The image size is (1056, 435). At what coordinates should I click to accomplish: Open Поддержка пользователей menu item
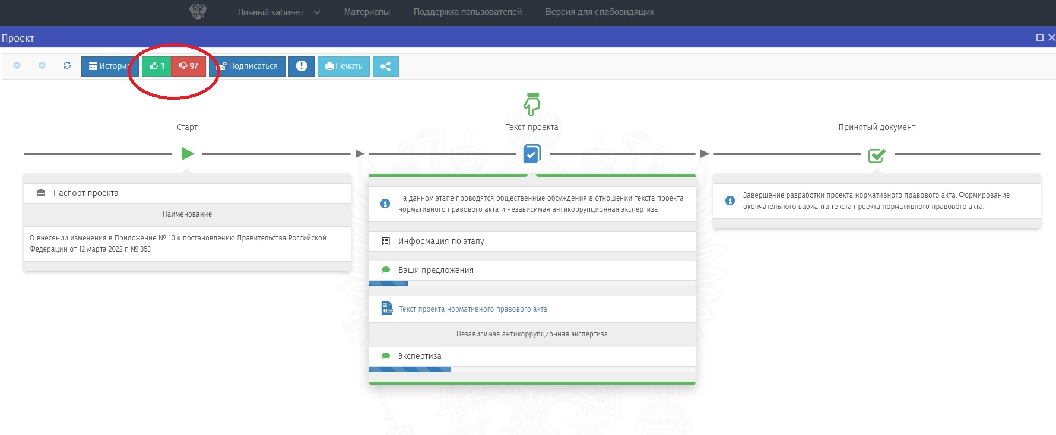tap(468, 12)
